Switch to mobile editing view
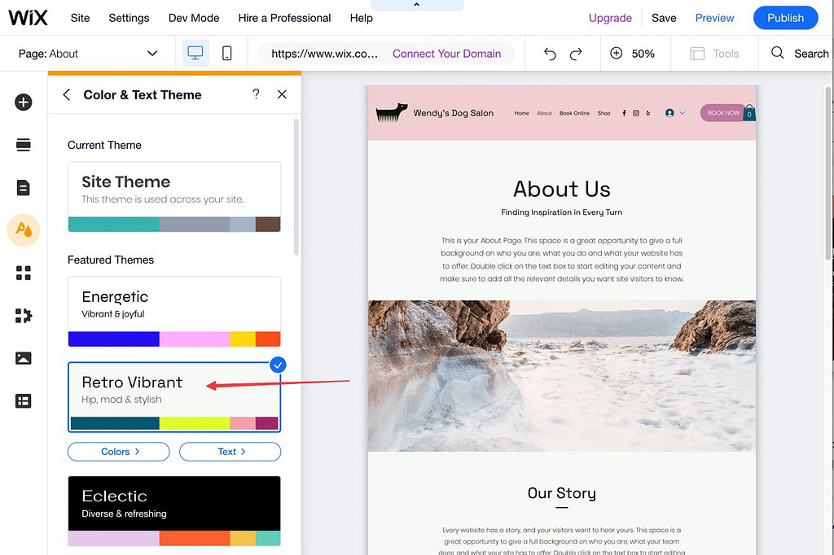Viewport: 834px width, 555px height. pos(227,52)
